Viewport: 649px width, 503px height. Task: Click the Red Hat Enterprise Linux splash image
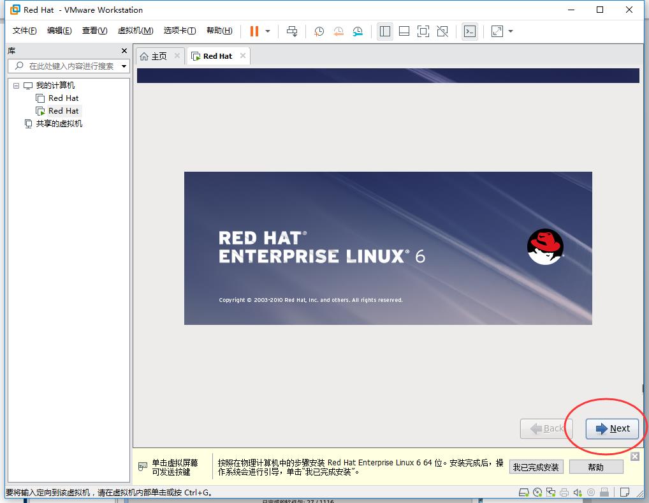click(x=388, y=248)
